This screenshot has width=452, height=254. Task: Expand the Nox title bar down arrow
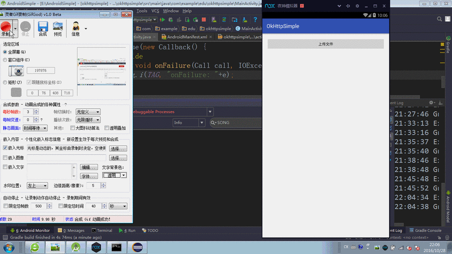(x=339, y=6)
